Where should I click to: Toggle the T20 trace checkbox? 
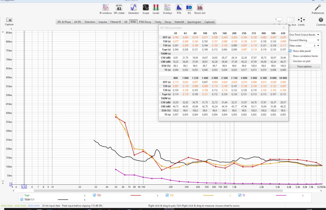pos(94,195)
